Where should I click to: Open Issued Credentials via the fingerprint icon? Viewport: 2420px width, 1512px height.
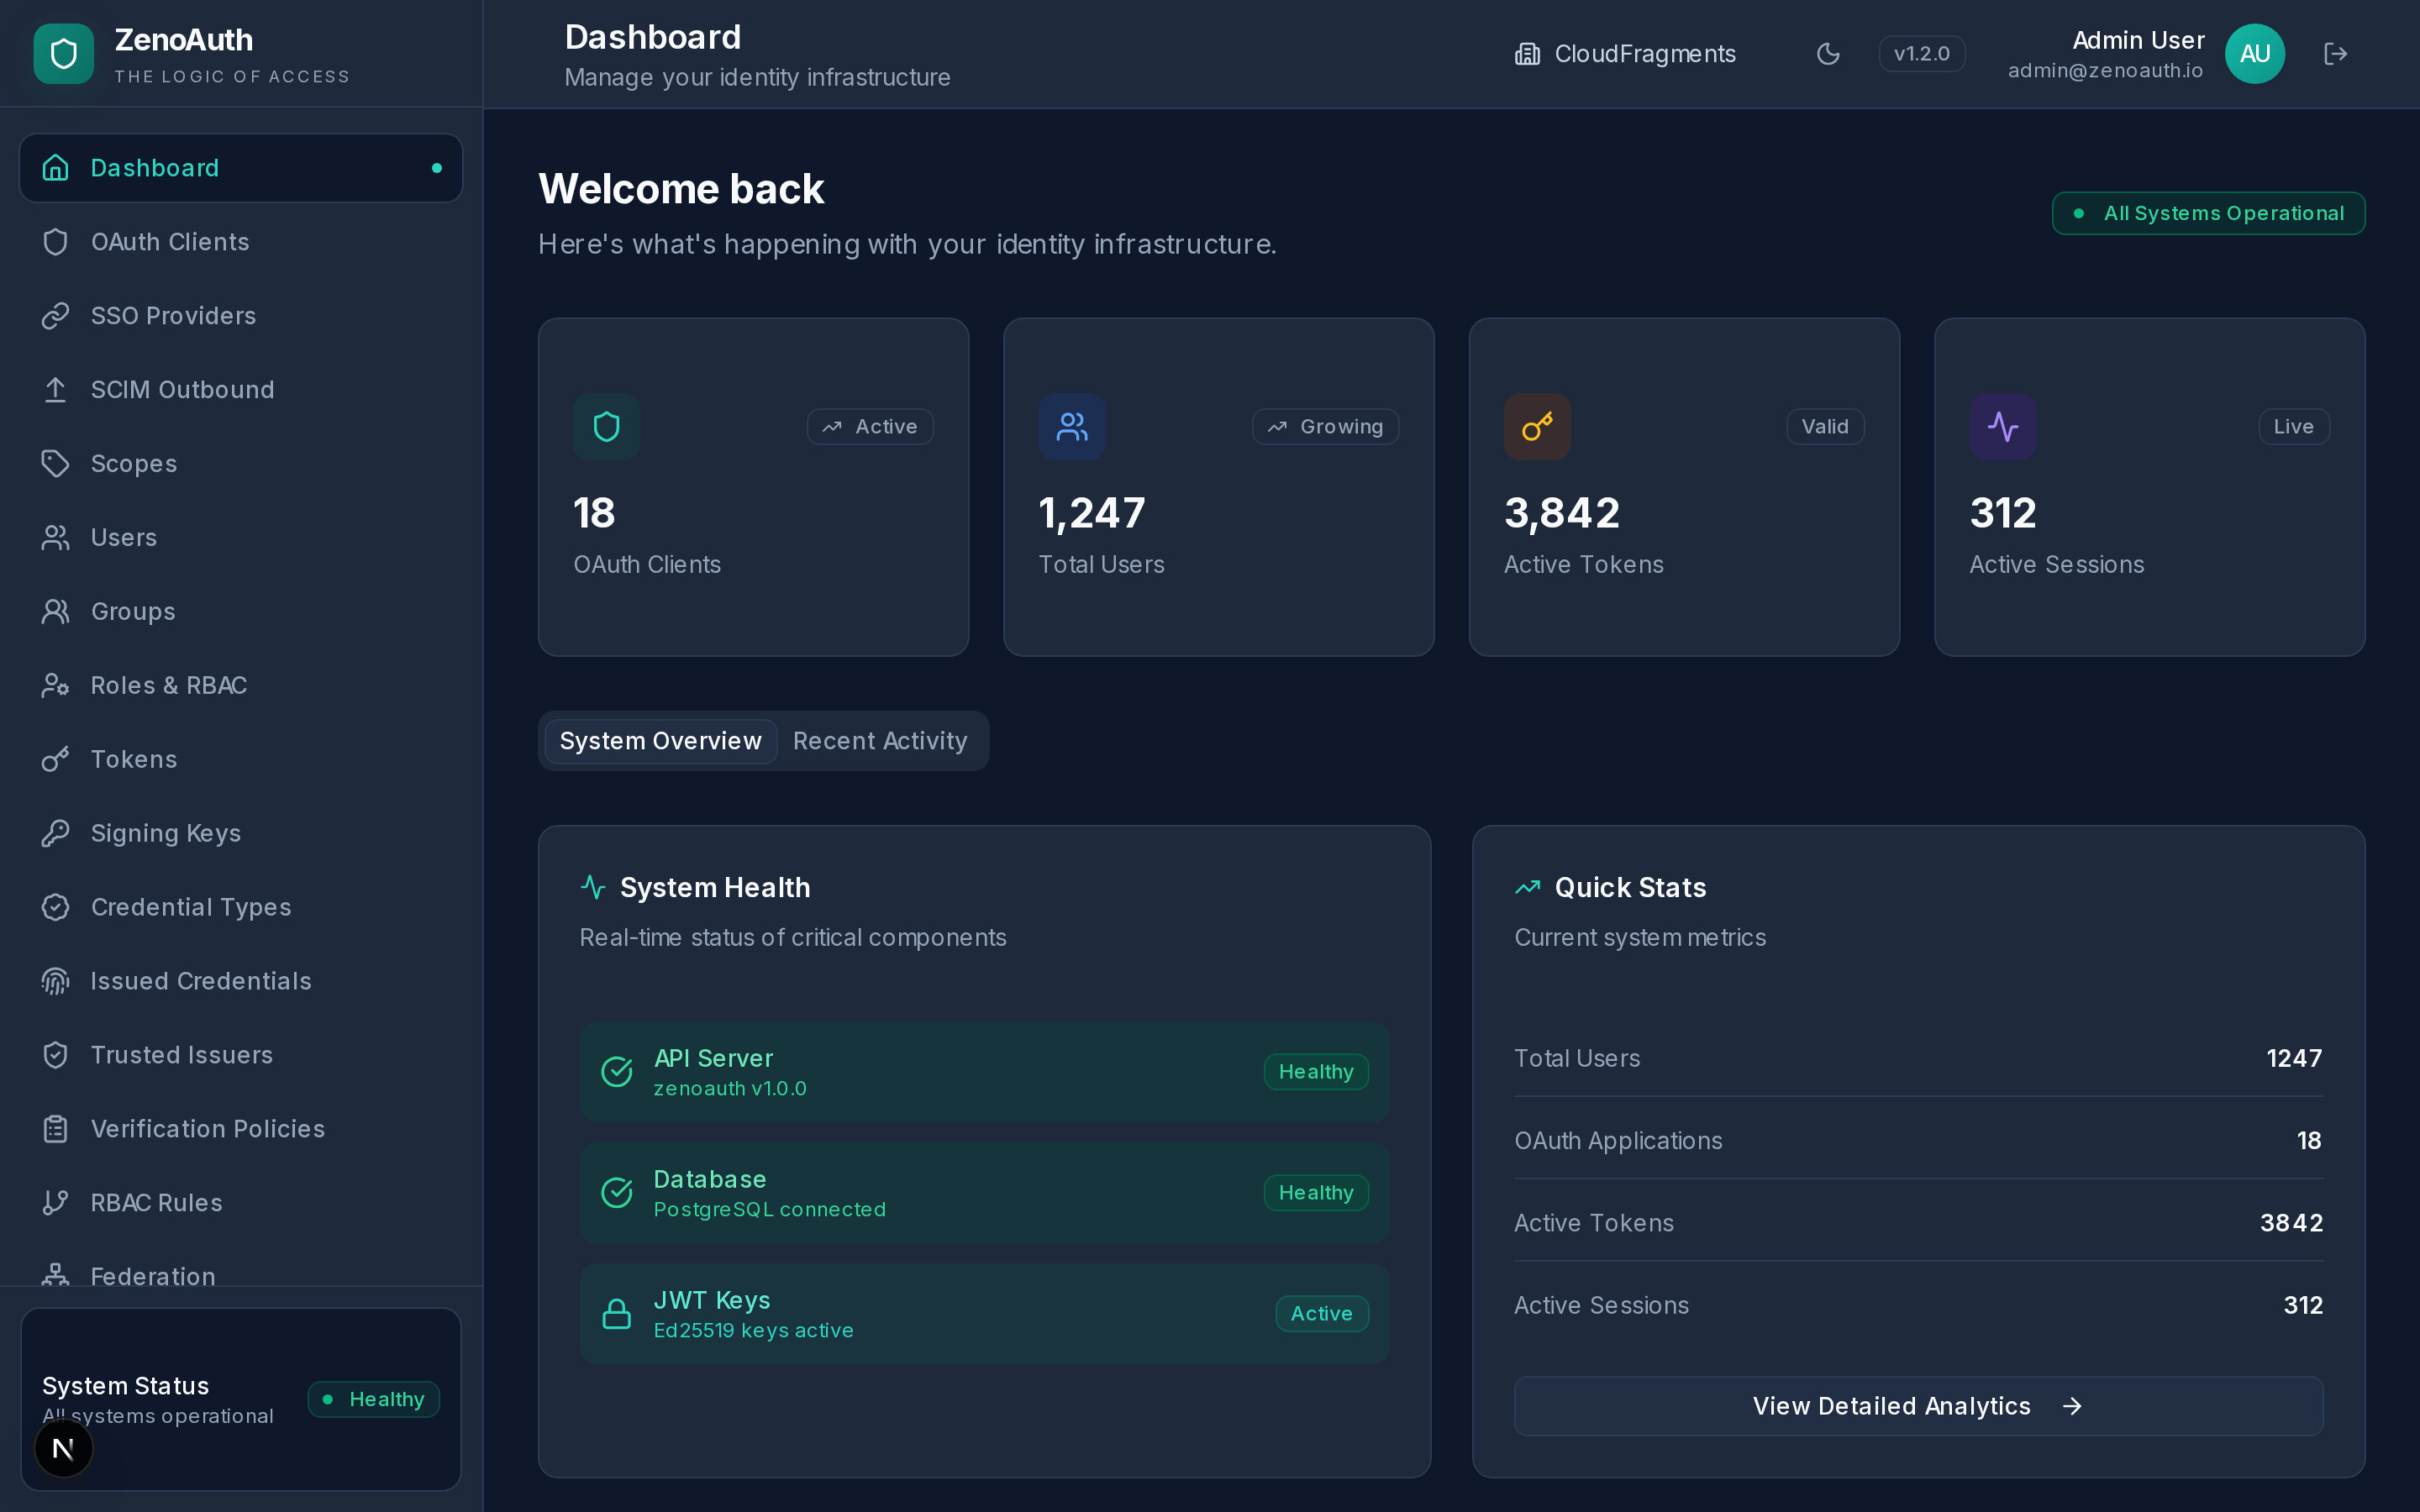point(55,981)
